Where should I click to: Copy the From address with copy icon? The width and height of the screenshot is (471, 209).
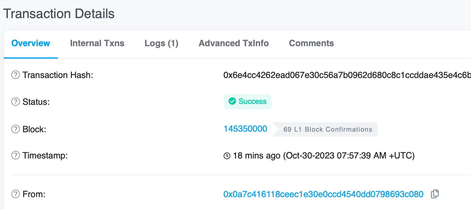coord(435,194)
